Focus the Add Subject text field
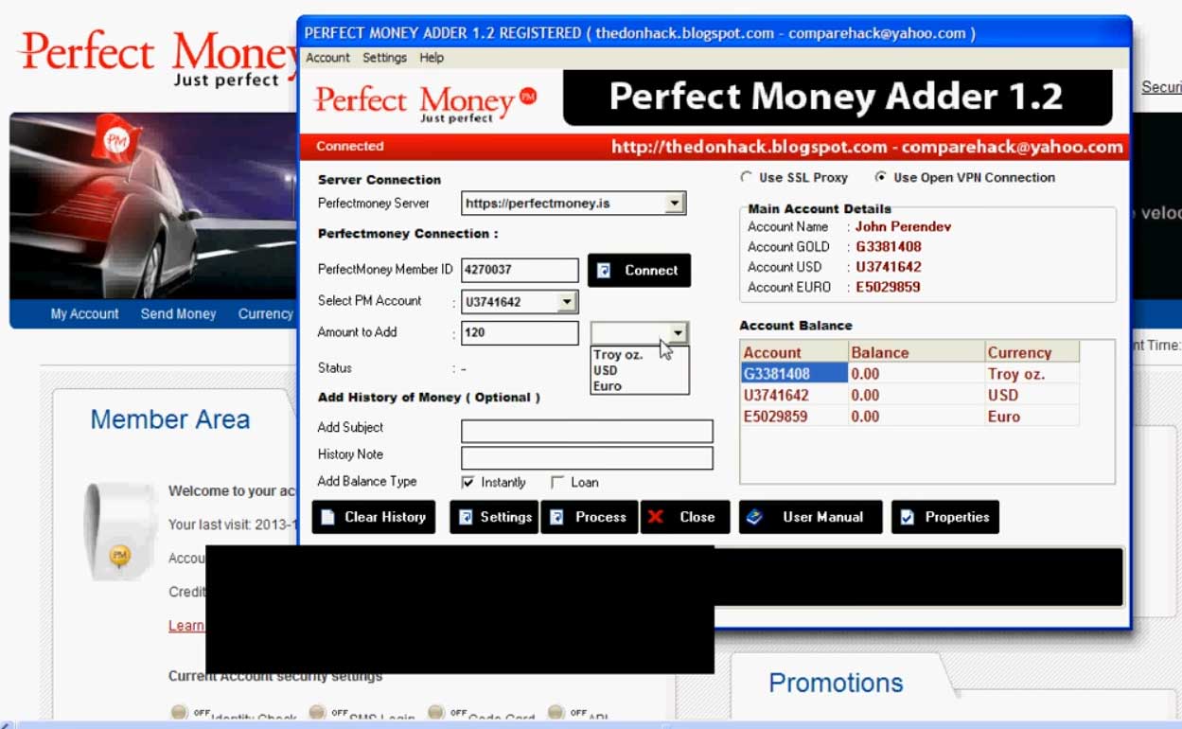This screenshot has height=729, width=1182. click(587, 432)
